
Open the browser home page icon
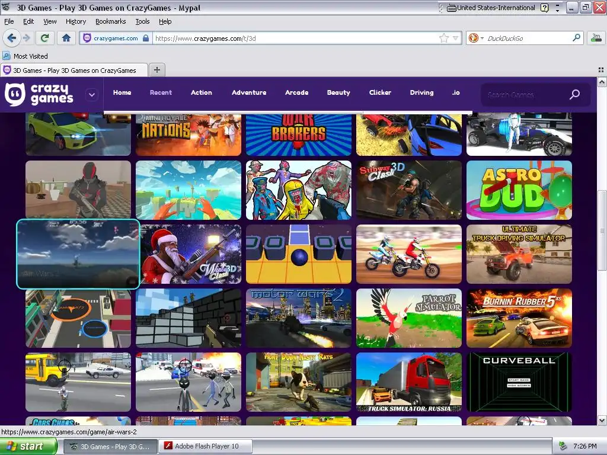[x=66, y=38]
